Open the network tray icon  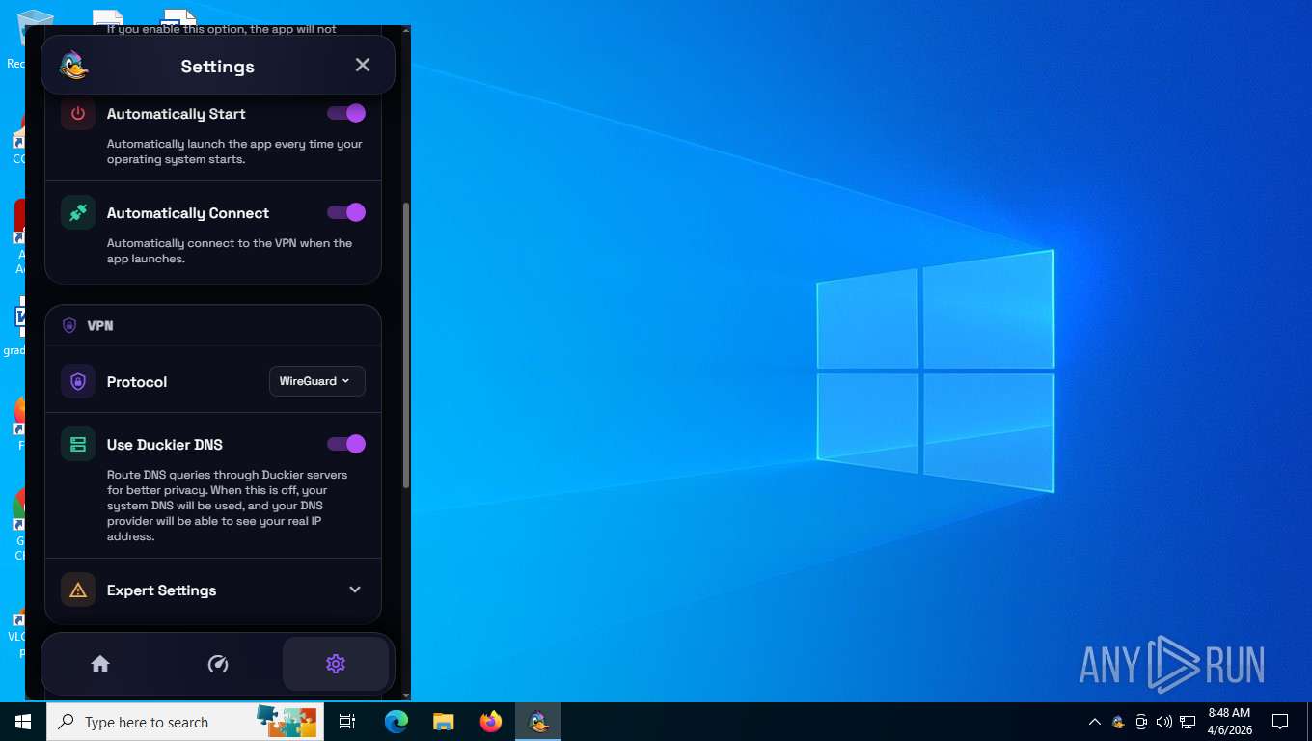1188,722
